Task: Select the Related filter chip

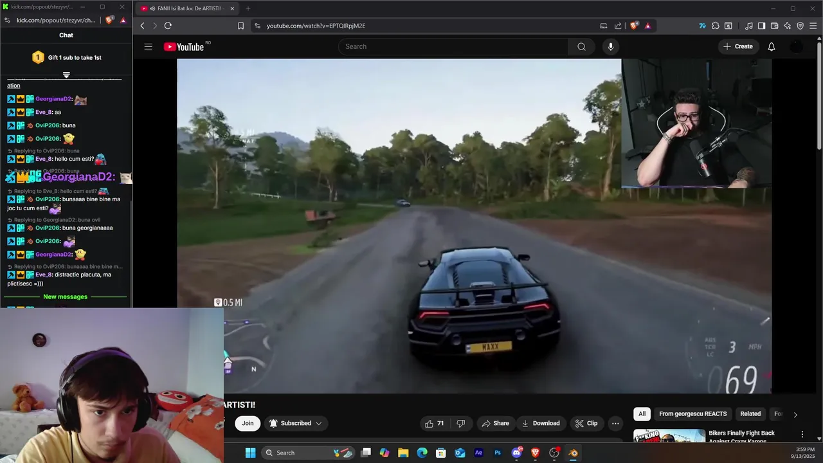Action: (750, 413)
